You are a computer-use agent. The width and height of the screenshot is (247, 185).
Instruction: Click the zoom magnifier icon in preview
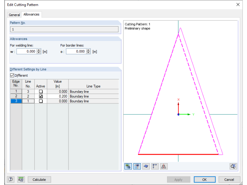pos(233,166)
